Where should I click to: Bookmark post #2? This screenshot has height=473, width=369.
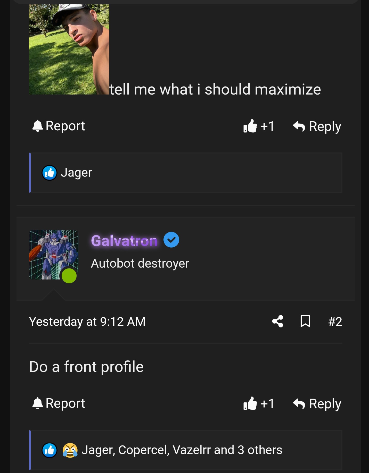coord(305,321)
